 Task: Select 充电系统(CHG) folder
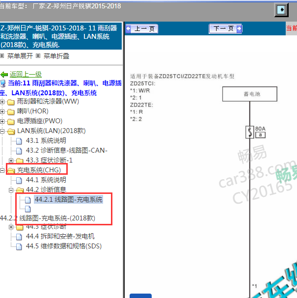click(39, 170)
